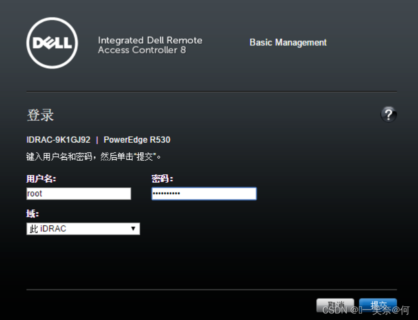Click the 域 domain label
The width and height of the screenshot is (418, 320).
tap(33, 214)
